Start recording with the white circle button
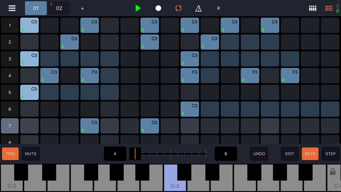 158,8
